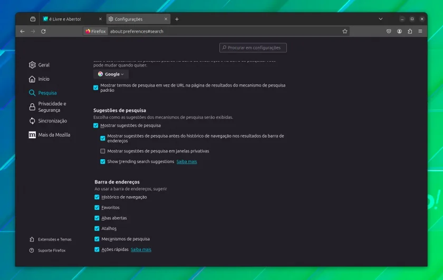
Task: Click the Firefox identity badge in address bar
Action: [96, 31]
